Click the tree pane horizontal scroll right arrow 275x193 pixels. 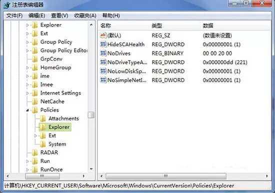tap(83, 176)
